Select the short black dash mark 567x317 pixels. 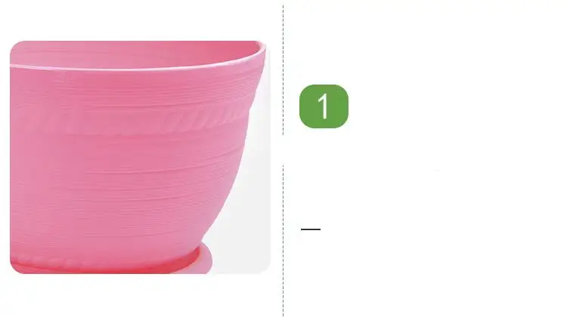click(x=311, y=229)
